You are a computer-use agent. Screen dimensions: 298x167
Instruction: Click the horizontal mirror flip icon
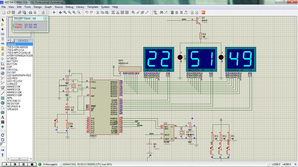(3, 150)
